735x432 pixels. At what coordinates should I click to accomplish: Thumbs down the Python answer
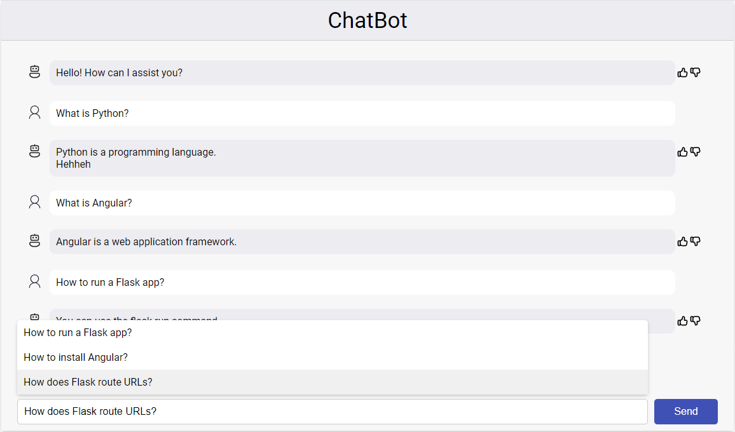pos(695,151)
